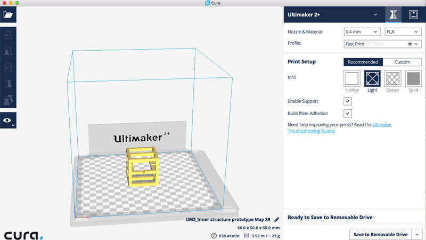Open the view mode eye menu
This screenshot has height=240, width=426.
8,121
